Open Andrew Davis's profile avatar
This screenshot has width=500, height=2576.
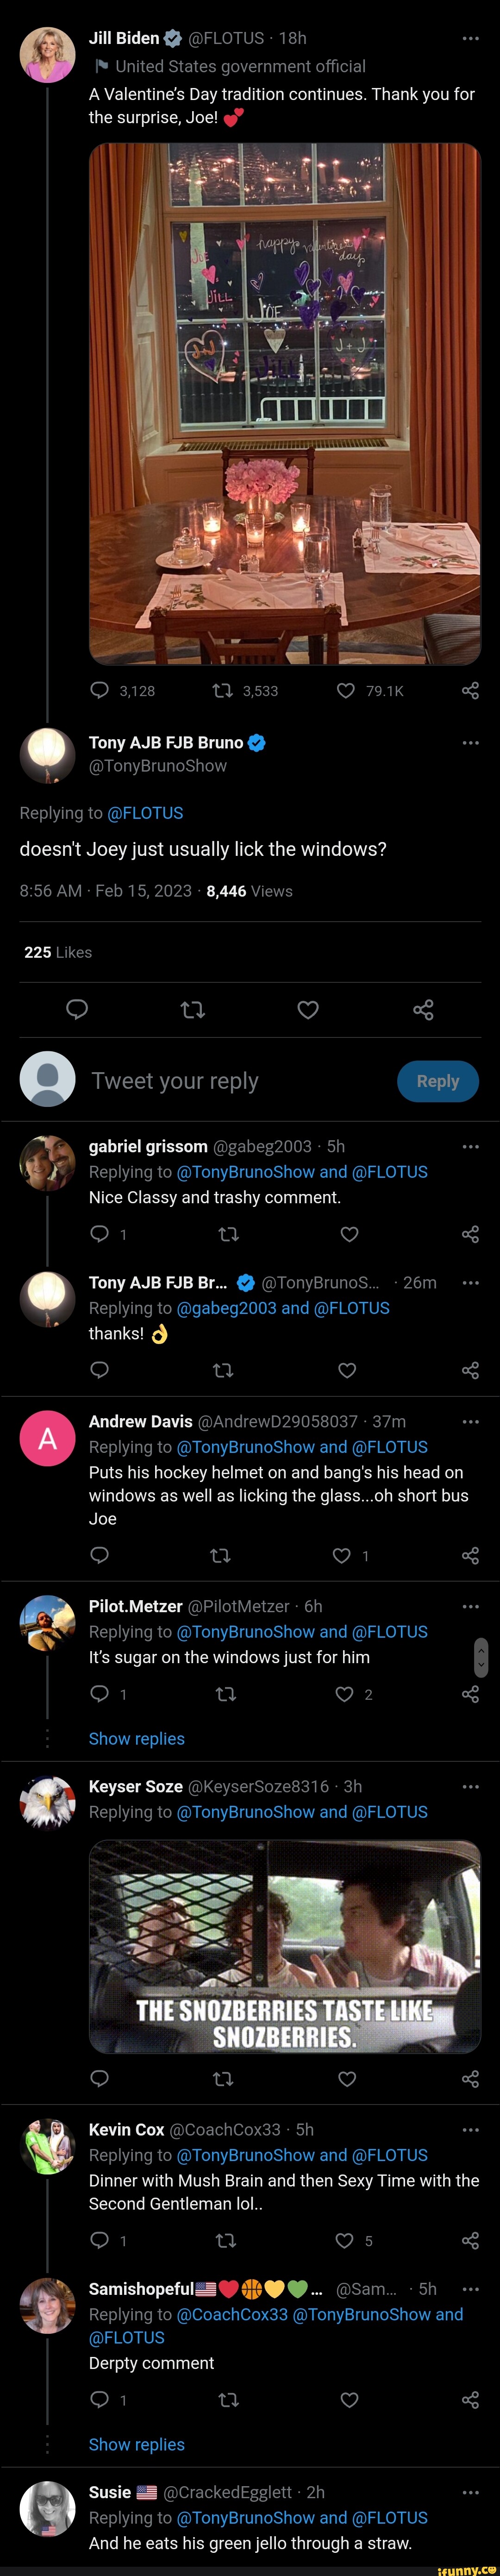tap(47, 1438)
